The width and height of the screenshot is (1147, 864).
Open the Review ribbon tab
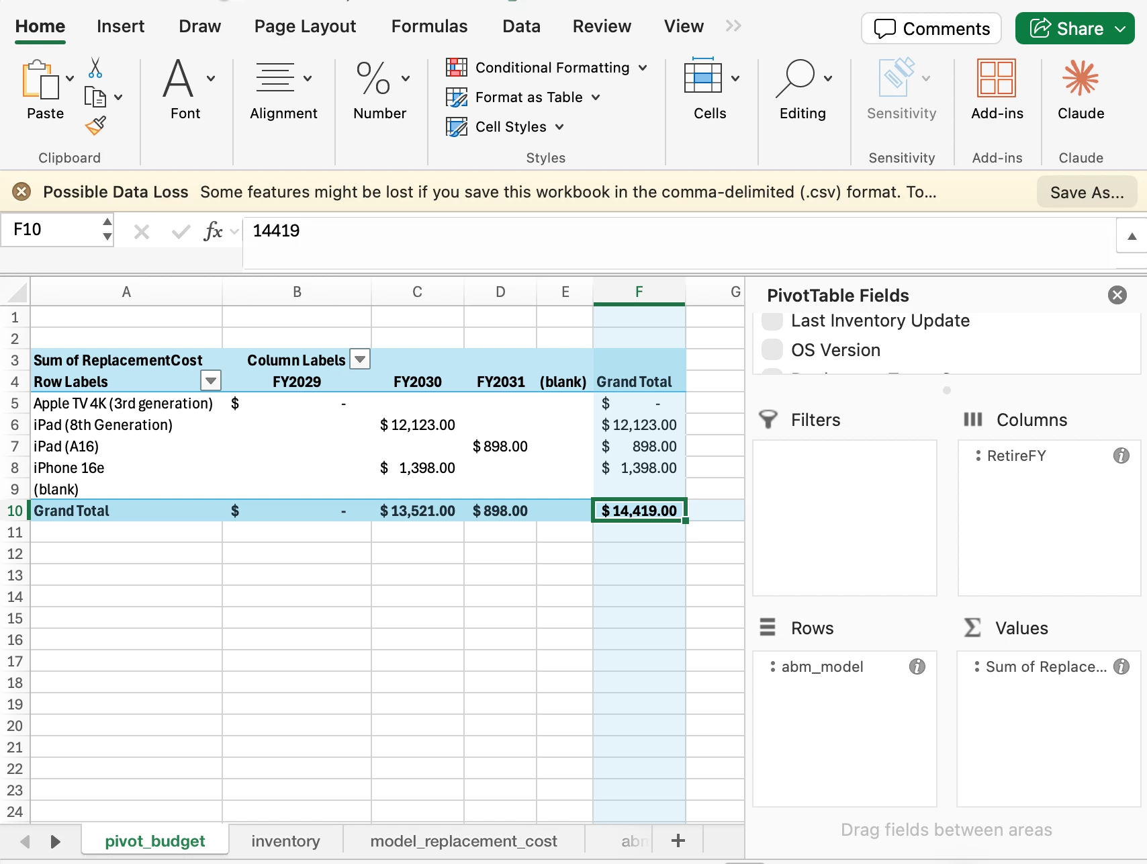[602, 26]
